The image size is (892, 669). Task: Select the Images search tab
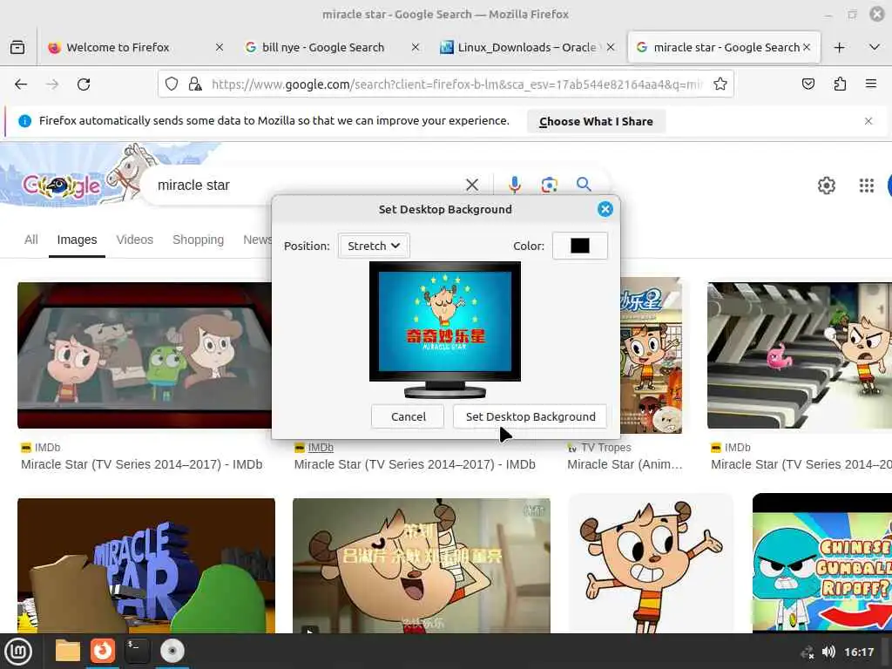pyautogui.click(x=77, y=240)
